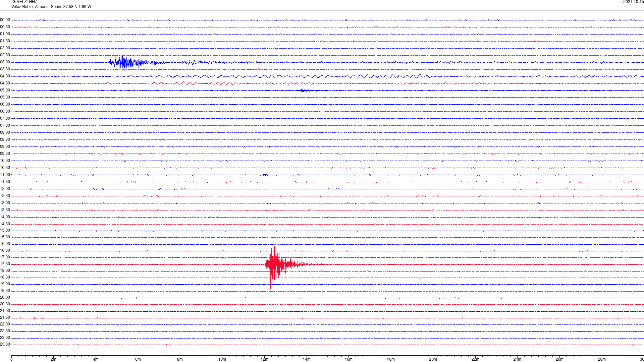Select the 13:30 time row label
Viewport: 644px width, 362px height.
click(x=5, y=210)
